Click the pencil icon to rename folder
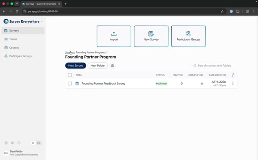Viewport: 258px width, 160px height. [x=106, y=52]
